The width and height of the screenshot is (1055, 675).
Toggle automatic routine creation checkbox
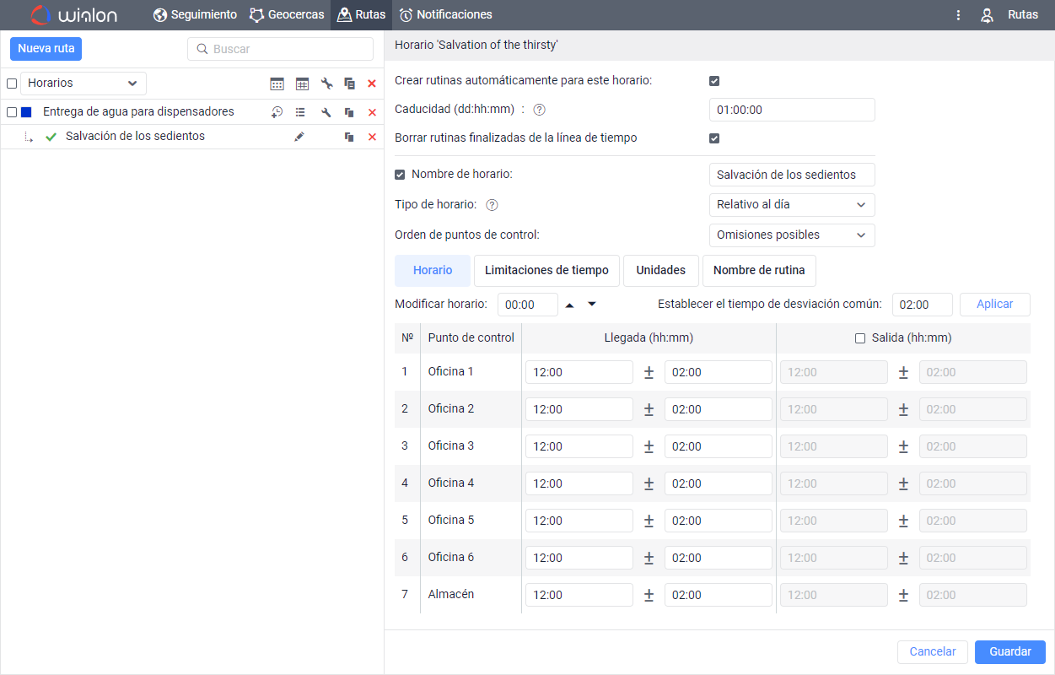pos(714,81)
